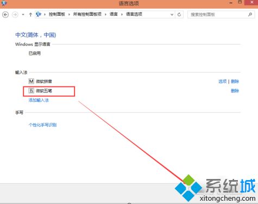Click the 中文(简体，中国) heading
Viewport: 258px width, 204px height.
pyautogui.click(x=36, y=35)
